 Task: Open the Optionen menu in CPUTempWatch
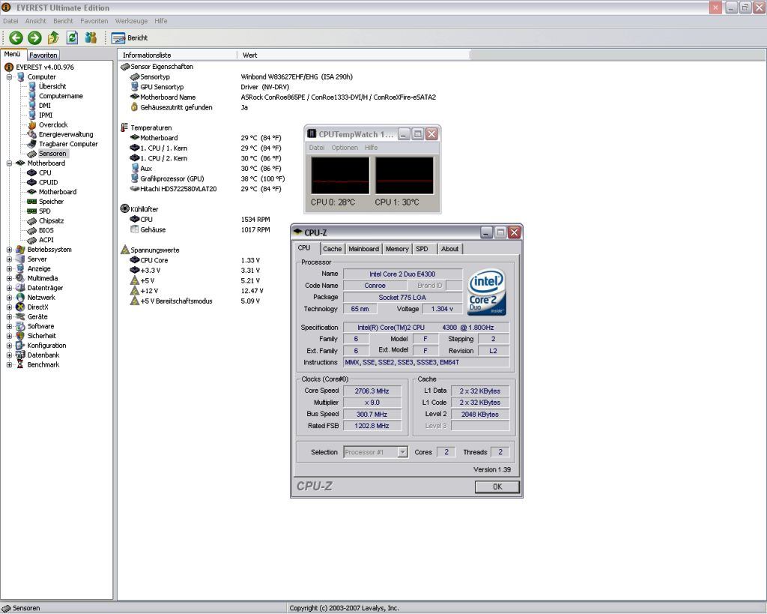pyautogui.click(x=345, y=148)
